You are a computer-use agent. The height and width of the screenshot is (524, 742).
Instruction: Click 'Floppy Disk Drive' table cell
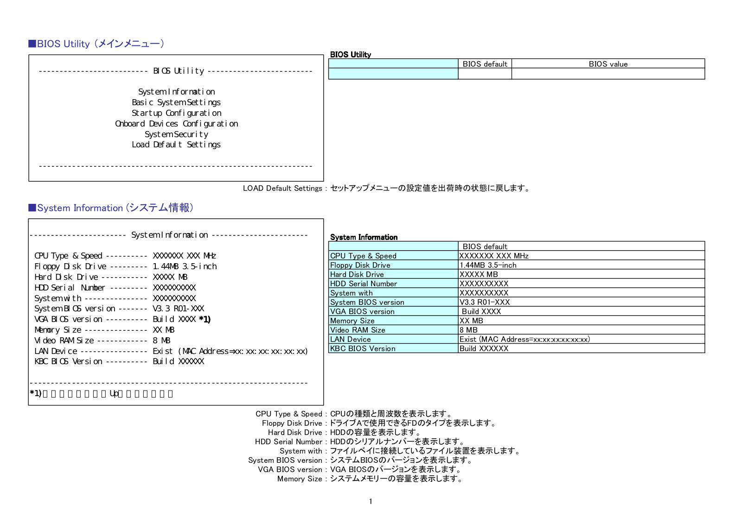click(x=393, y=265)
